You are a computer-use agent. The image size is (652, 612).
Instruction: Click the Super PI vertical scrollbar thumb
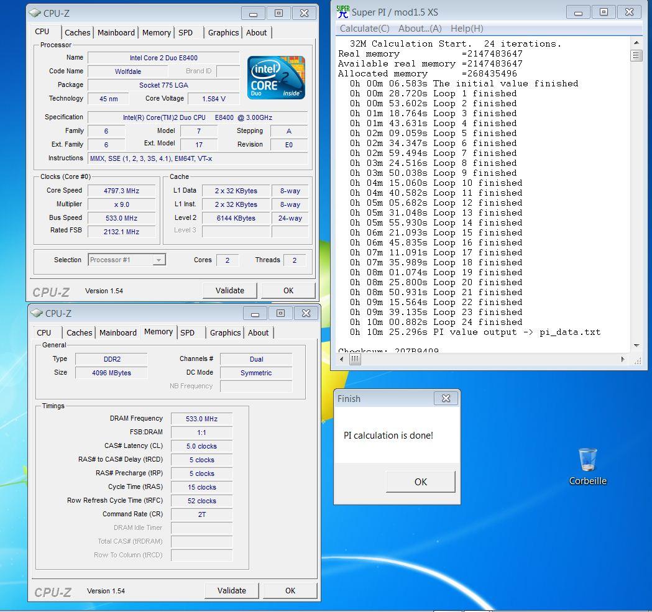(636, 55)
